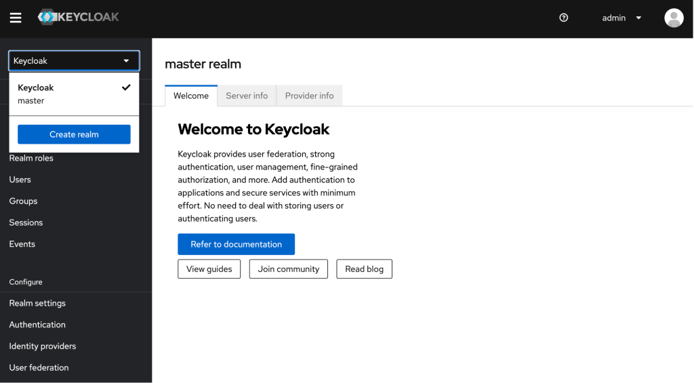Open Realm settings
The width and height of the screenshot is (694, 383).
(x=37, y=303)
